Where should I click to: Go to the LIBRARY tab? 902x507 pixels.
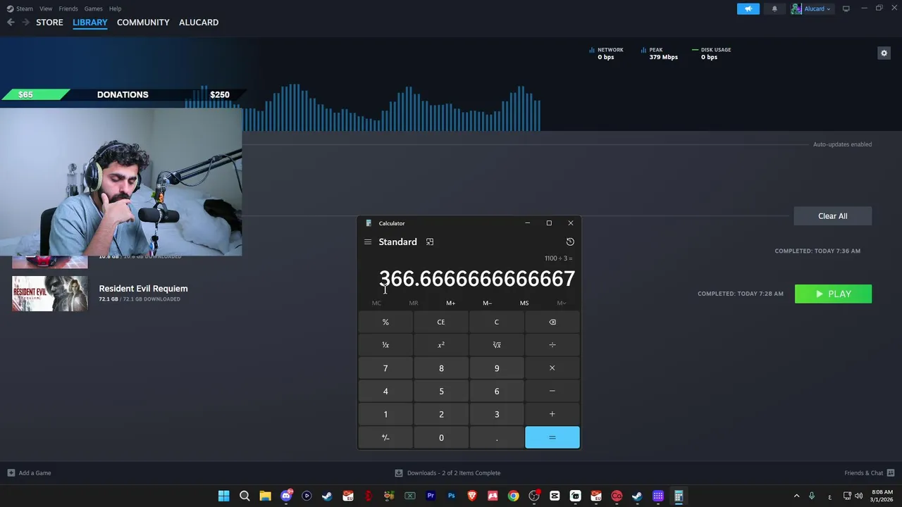pyautogui.click(x=90, y=23)
